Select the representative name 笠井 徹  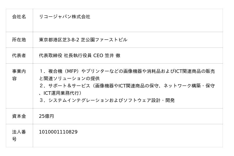tap(113, 55)
